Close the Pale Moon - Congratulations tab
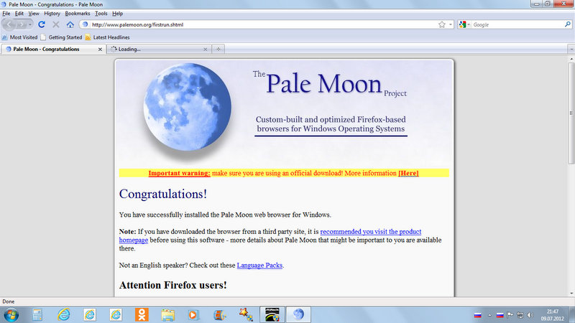The height and width of the screenshot is (323, 575). 100,49
